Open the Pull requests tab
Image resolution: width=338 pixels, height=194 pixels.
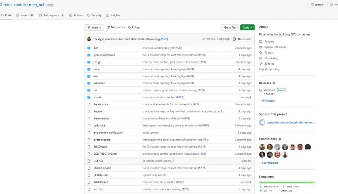(x=51, y=15)
